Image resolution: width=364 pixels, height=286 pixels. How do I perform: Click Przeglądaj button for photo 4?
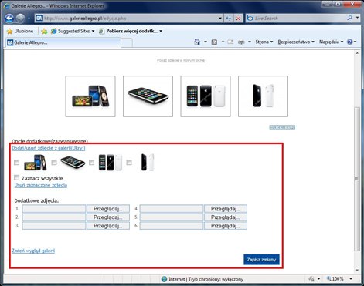point(226,209)
